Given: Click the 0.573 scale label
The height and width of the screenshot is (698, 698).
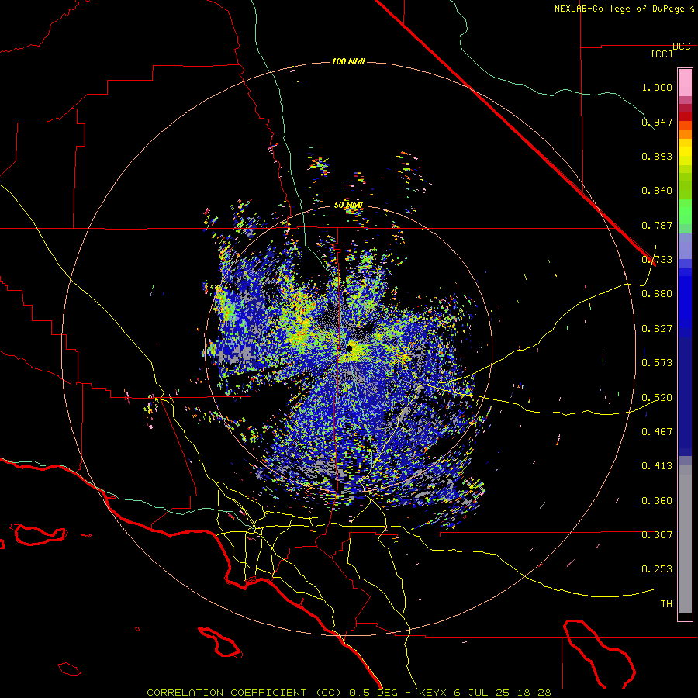Looking at the screenshot, I should click(657, 363).
